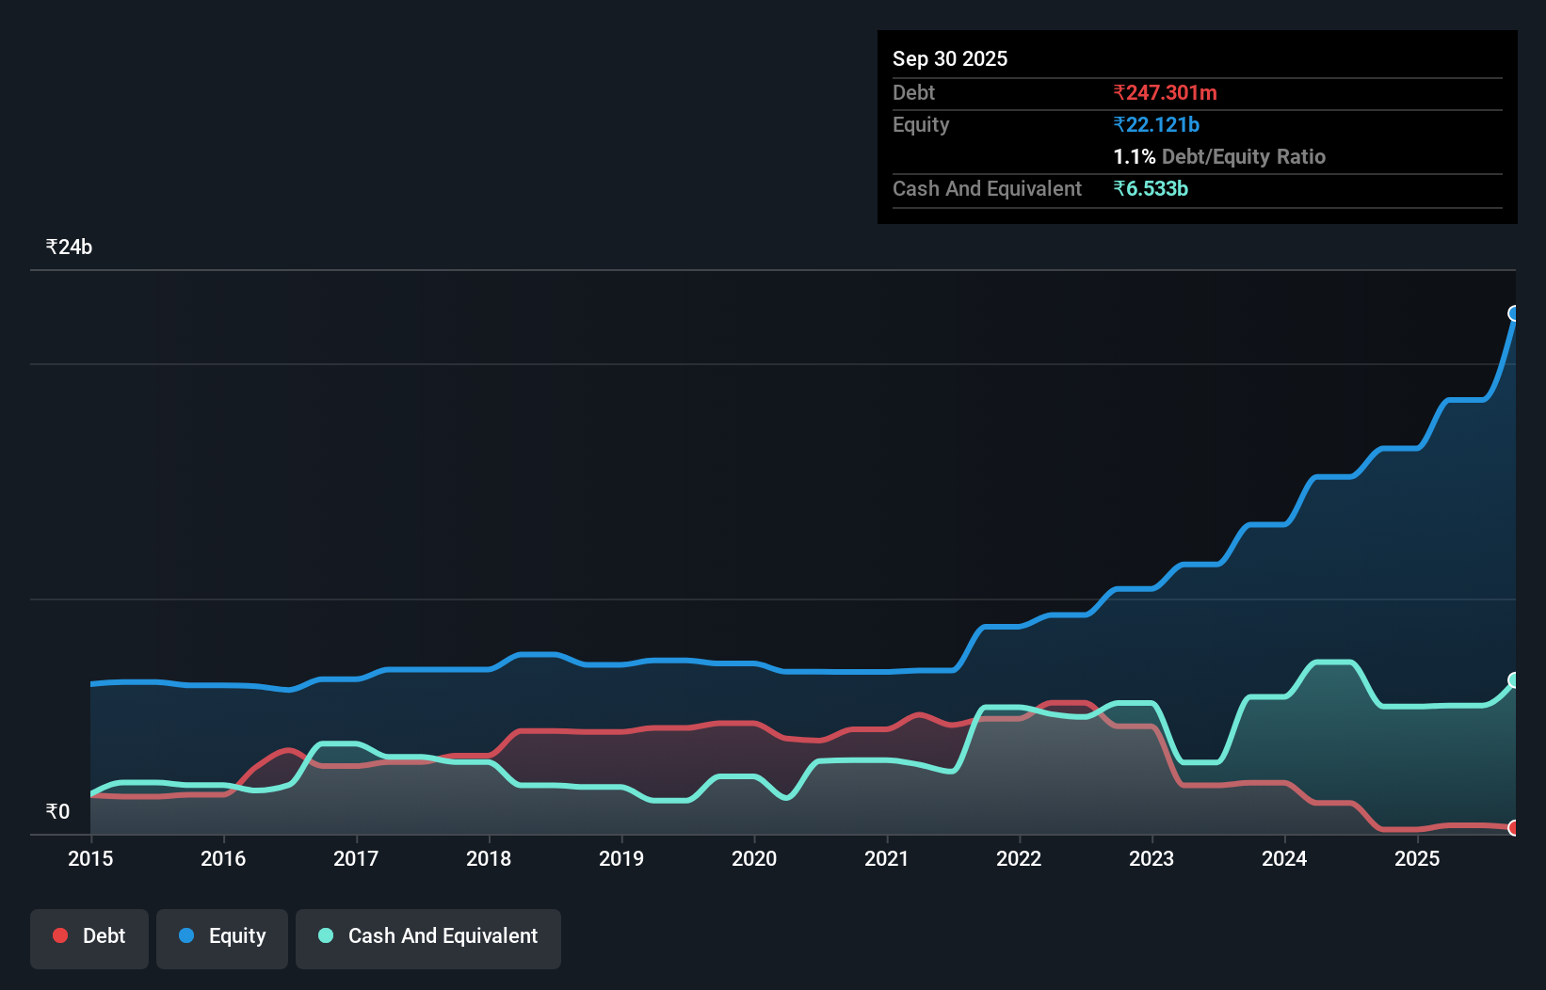This screenshot has width=1546, height=990.
Task: Select the 2025 year label on the axis
Action: click(1418, 858)
